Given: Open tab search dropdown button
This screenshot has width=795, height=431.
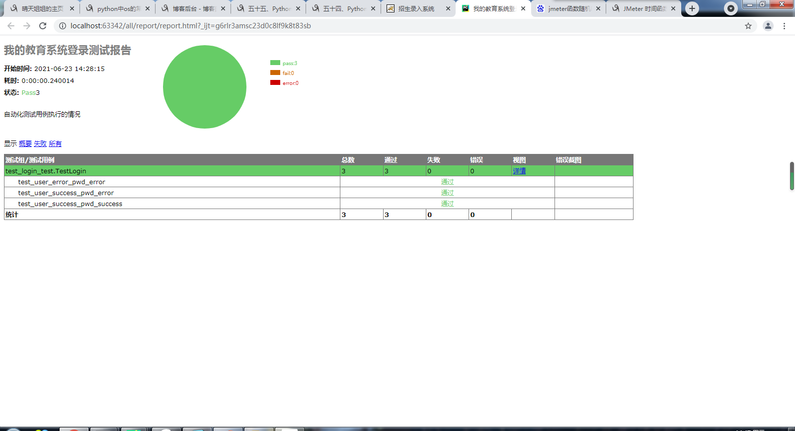Looking at the screenshot, I should pyautogui.click(x=730, y=8).
